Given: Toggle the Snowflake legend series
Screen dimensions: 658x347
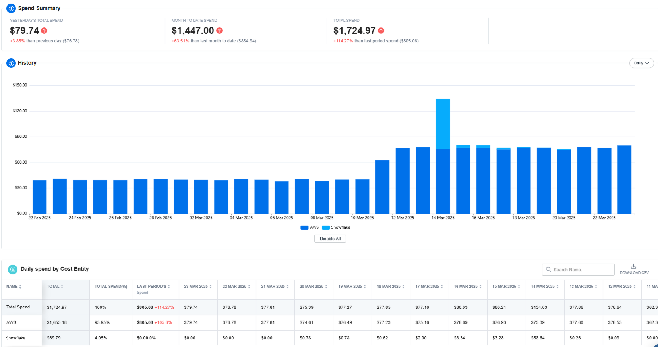Looking at the screenshot, I should 336,227.
